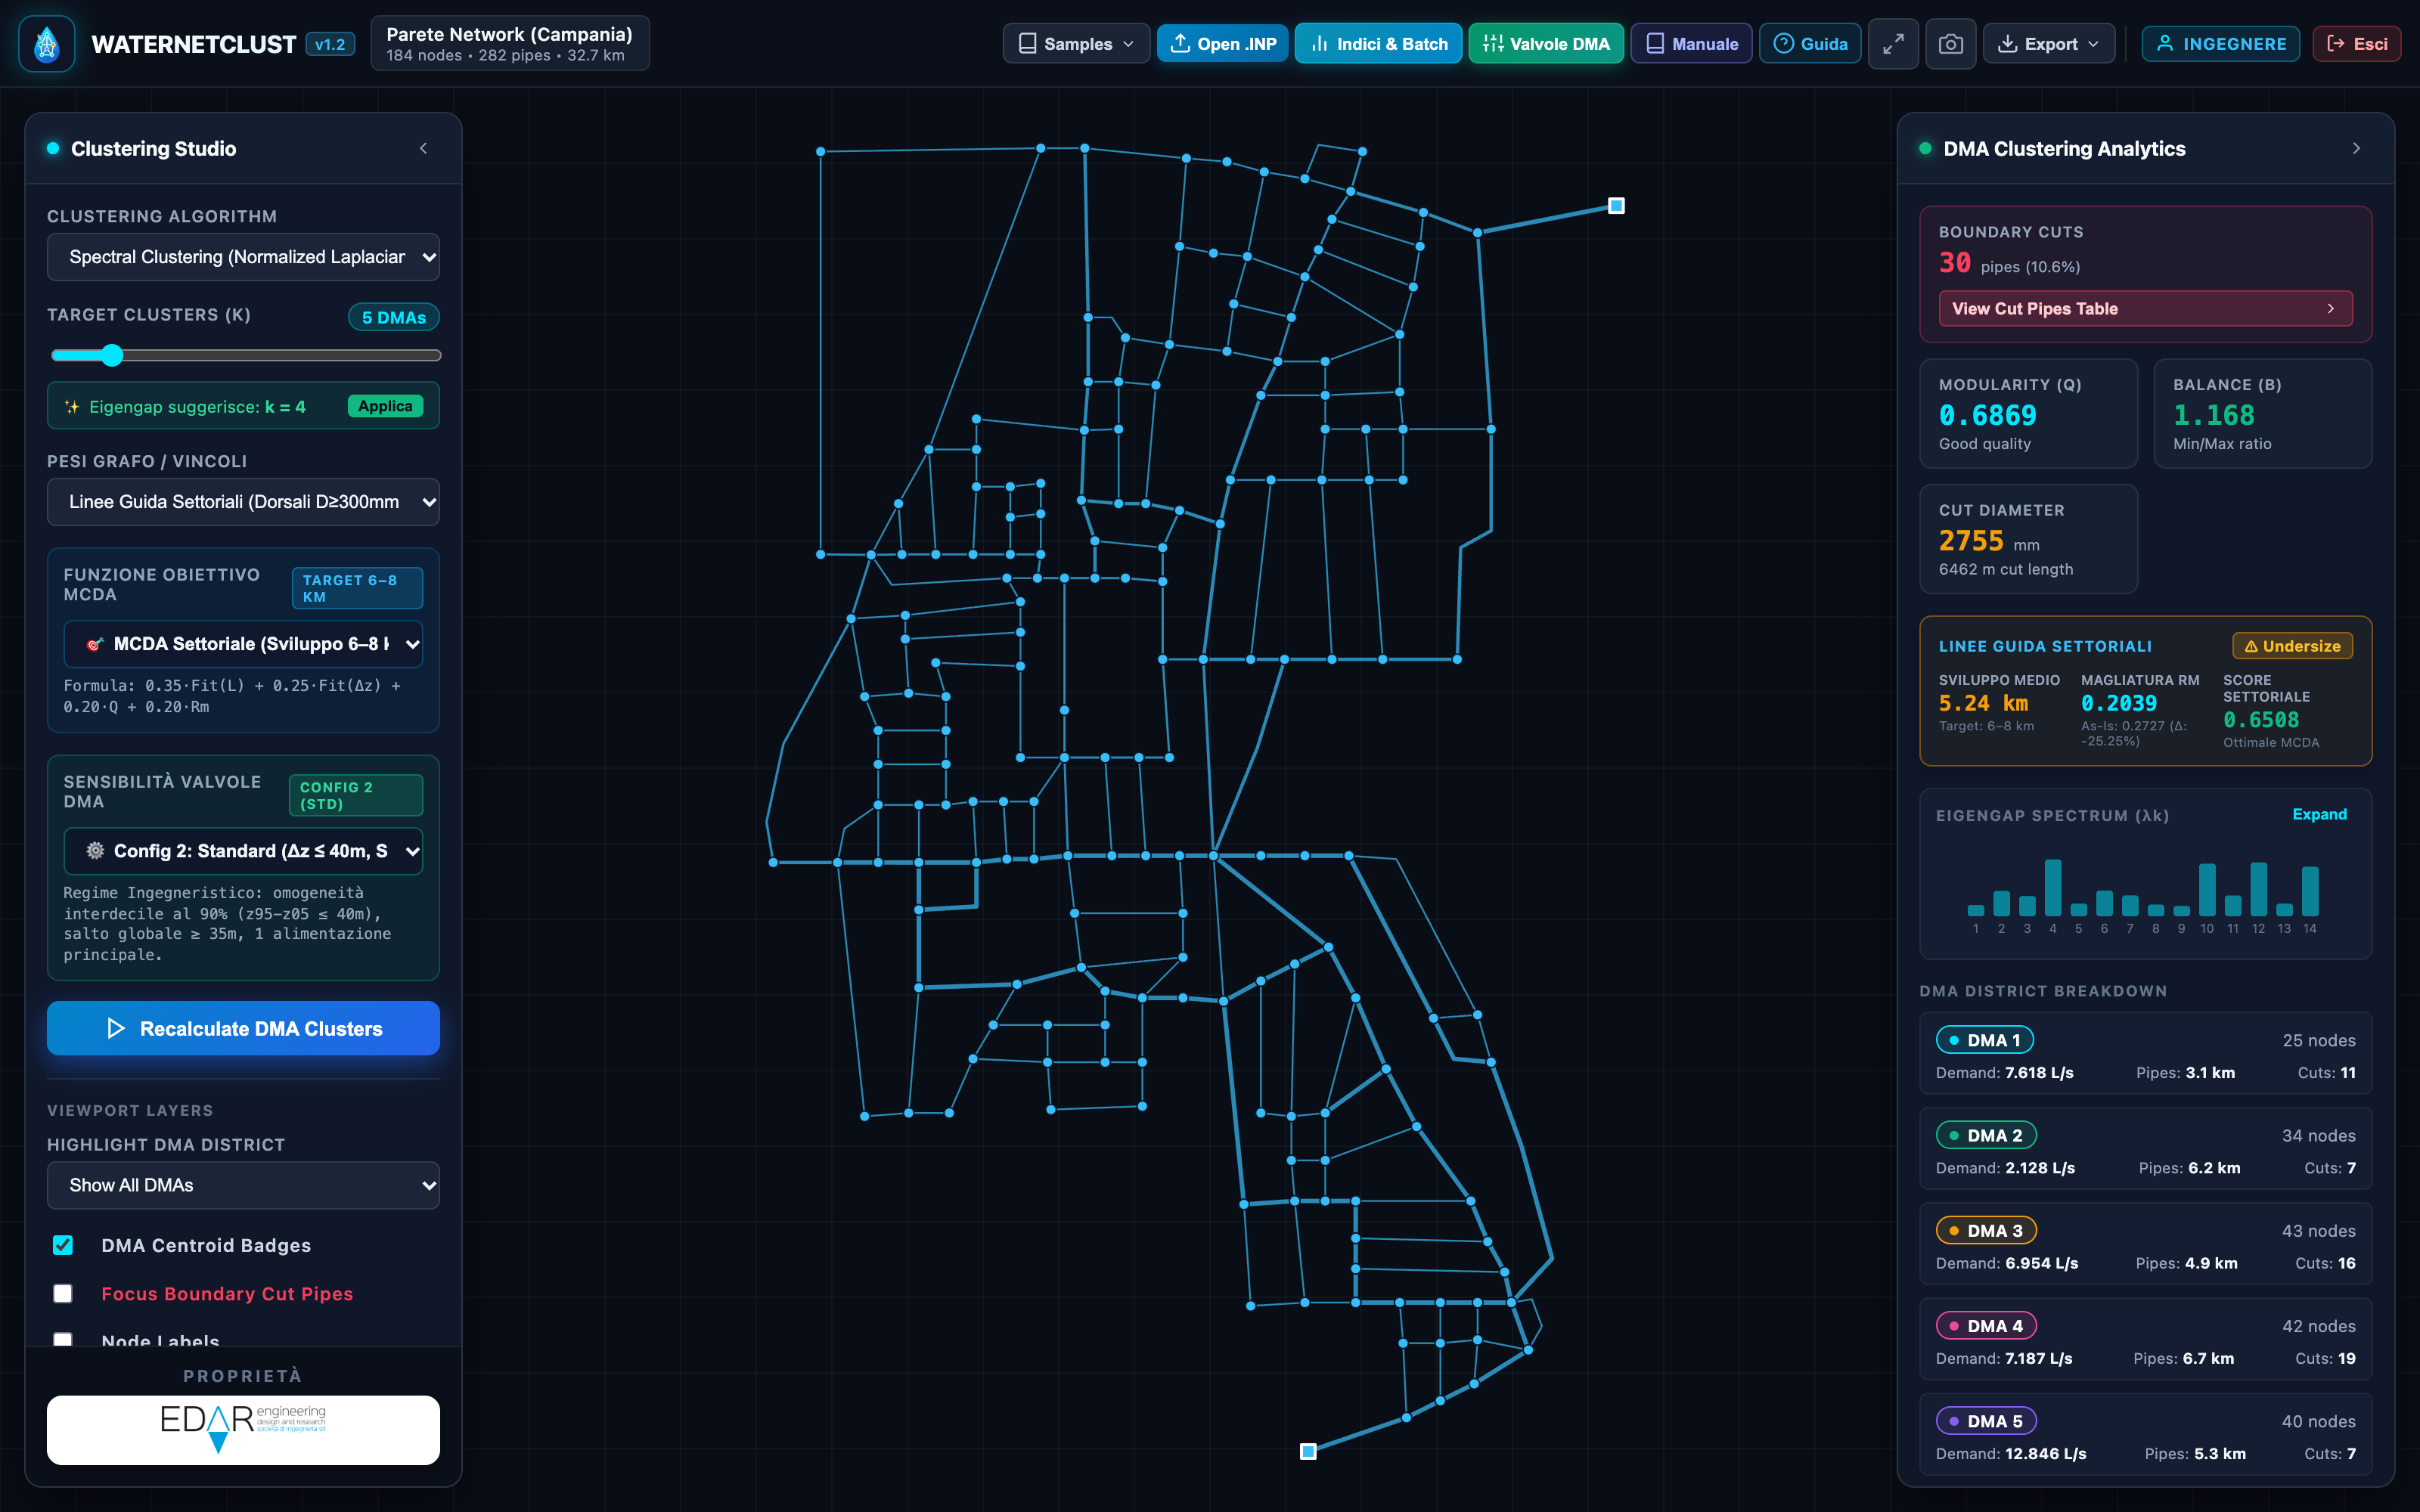Open the Valvole DMA toolbar item
This screenshot has height=1512, width=2420.
click(1546, 44)
